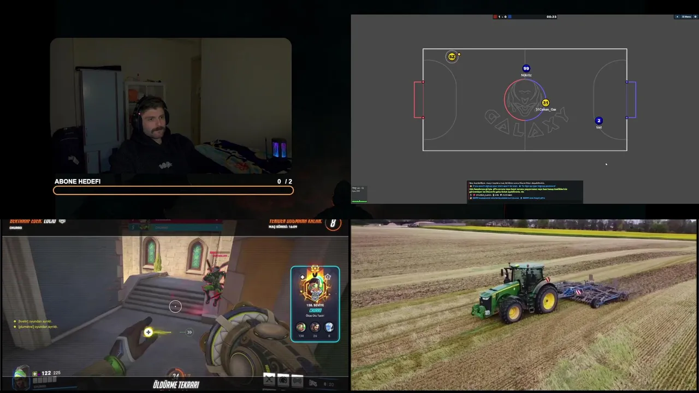Click the ABONE HEDEFI progress bar
699x393 pixels.
tap(173, 190)
